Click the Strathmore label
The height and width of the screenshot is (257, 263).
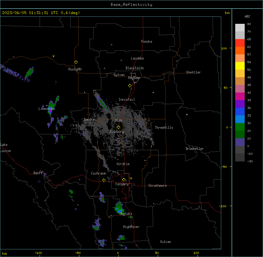(157, 186)
